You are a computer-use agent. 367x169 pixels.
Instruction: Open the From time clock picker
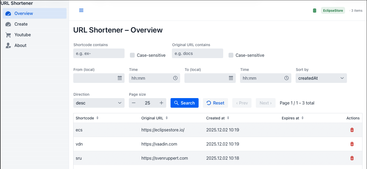point(175,78)
